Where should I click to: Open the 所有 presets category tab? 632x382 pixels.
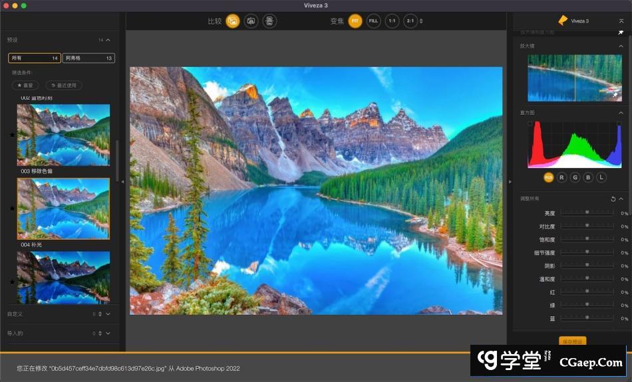tap(35, 58)
